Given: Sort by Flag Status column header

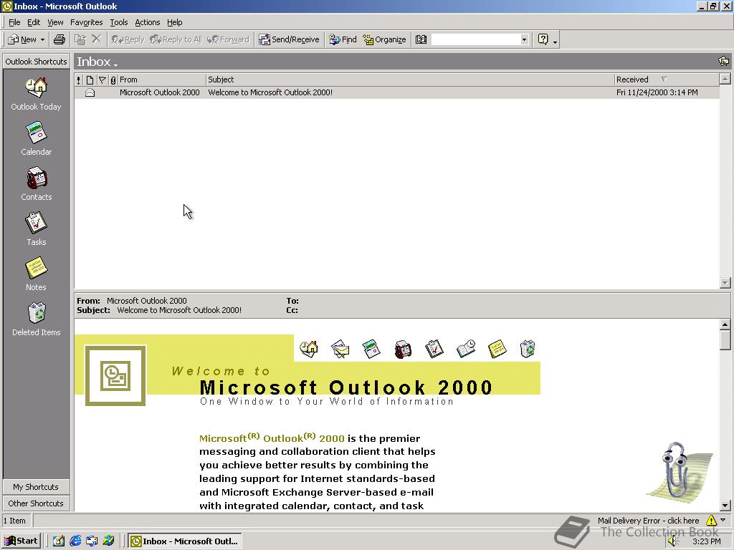Looking at the screenshot, I should click(x=102, y=79).
